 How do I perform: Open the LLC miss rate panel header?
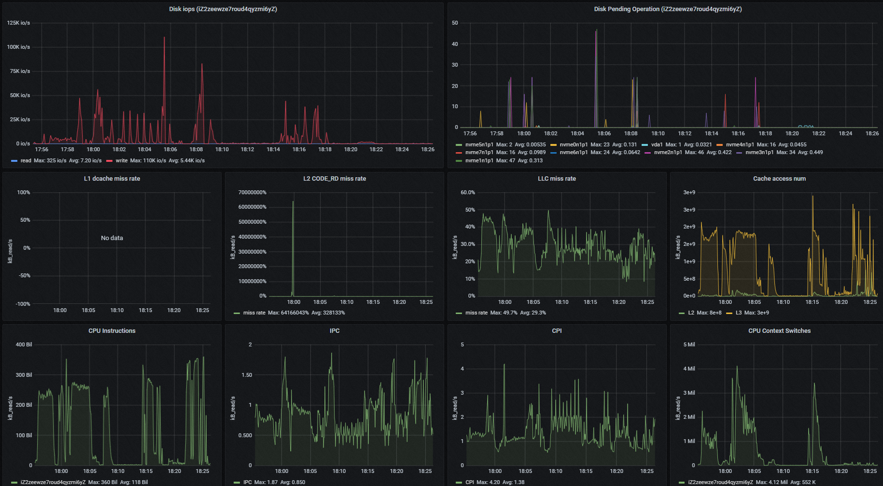pyautogui.click(x=557, y=179)
